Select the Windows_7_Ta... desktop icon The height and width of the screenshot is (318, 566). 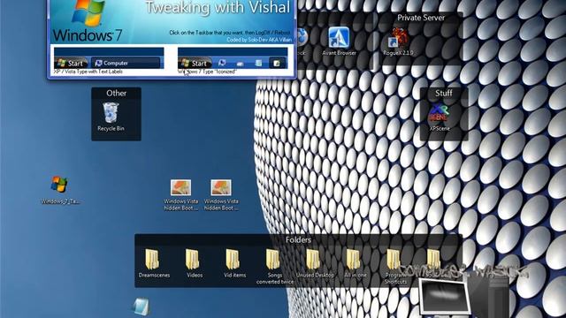[60, 190]
